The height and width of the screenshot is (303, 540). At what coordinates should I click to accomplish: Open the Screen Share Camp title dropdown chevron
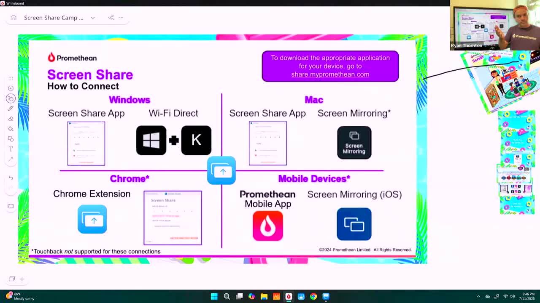click(93, 18)
